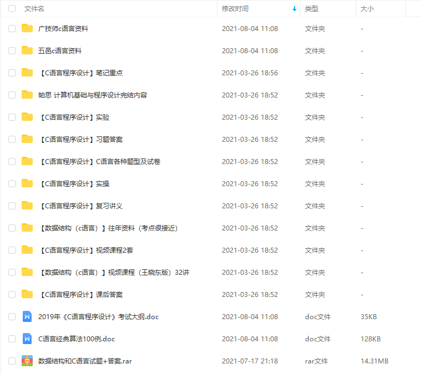Open 【数据结构（c语言）】往年资料 folder name
Image resolution: width=421 pixels, height=374 pixels.
pyautogui.click(x=109, y=228)
